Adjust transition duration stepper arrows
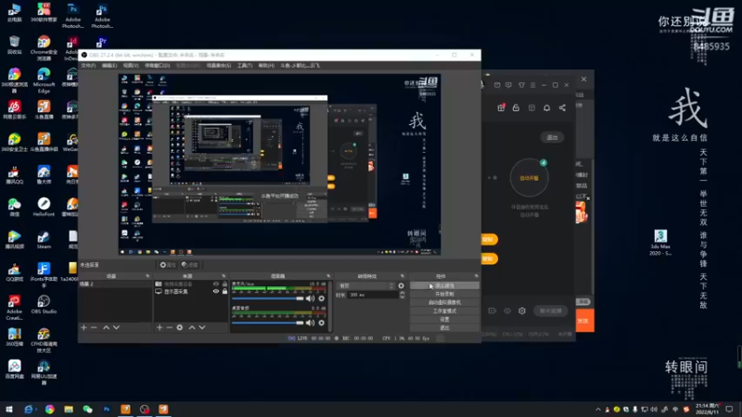Image resolution: width=742 pixels, height=417 pixels. point(403,295)
